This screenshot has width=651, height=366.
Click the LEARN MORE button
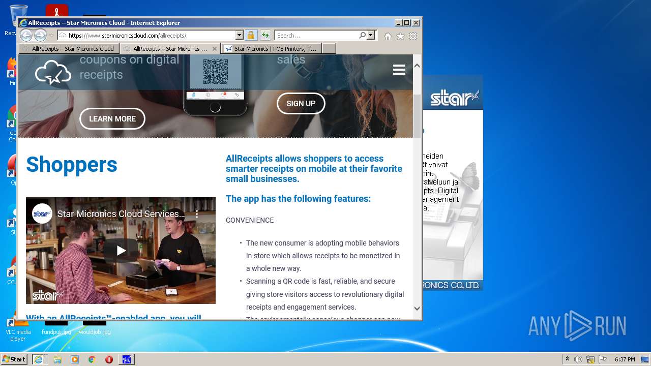pyautogui.click(x=112, y=119)
